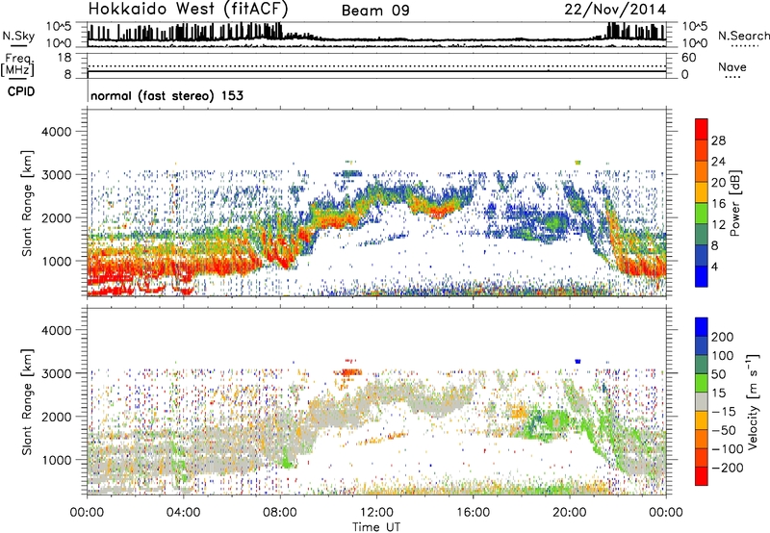Pick the red top segment of Power colorbar
The height and width of the screenshot is (533, 770).
point(702,130)
